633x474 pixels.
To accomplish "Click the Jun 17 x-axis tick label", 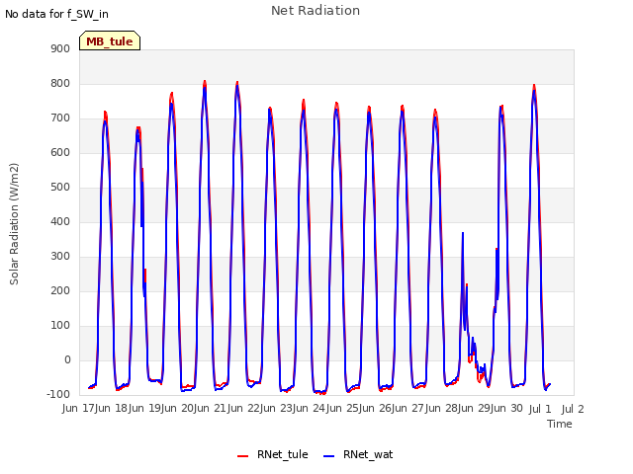I will point(77,408).
